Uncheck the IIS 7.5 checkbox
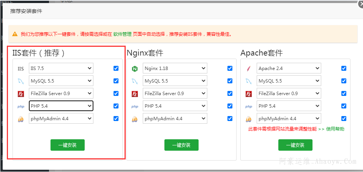Viewport: 363px width, 172px height. pos(116,68)
